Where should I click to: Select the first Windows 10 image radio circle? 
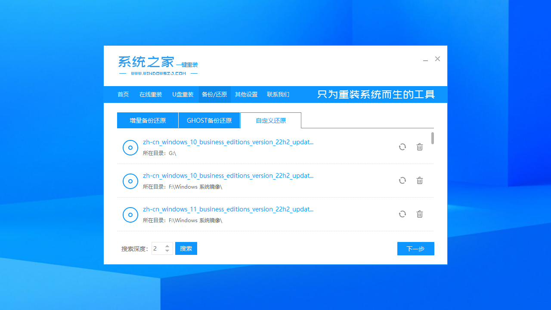130,147
